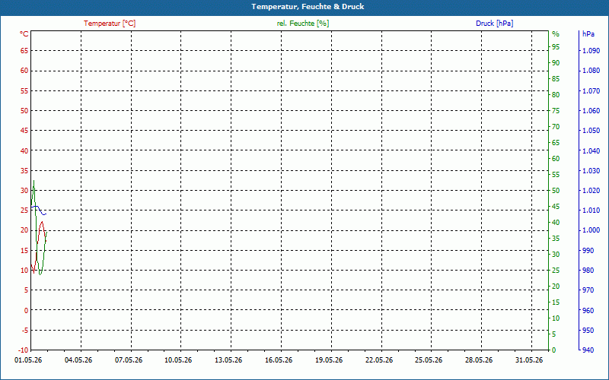
Task: Click the date label "10.05.26"
Action: (x=178, y=360)
